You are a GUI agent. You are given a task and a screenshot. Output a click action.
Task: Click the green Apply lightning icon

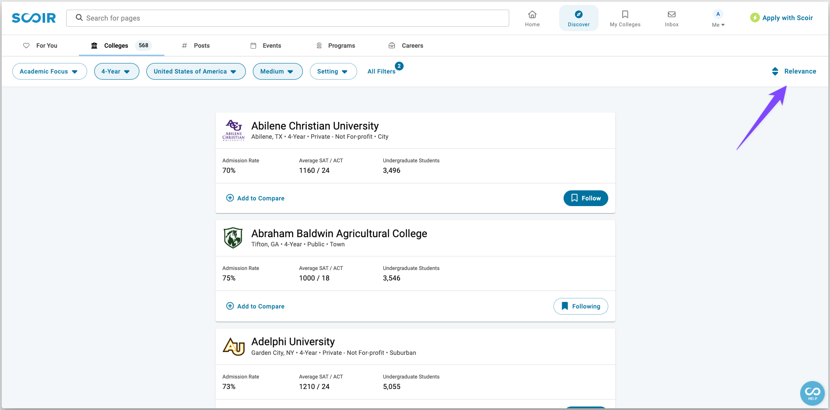pyautogui.click(x=755, y=18)
